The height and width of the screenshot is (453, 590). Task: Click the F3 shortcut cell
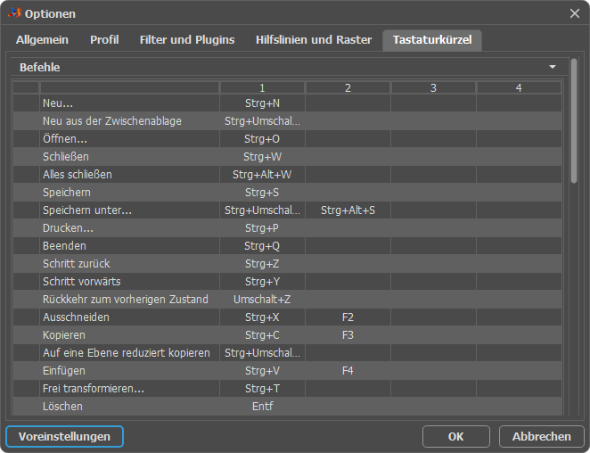[x=348, y=334]
